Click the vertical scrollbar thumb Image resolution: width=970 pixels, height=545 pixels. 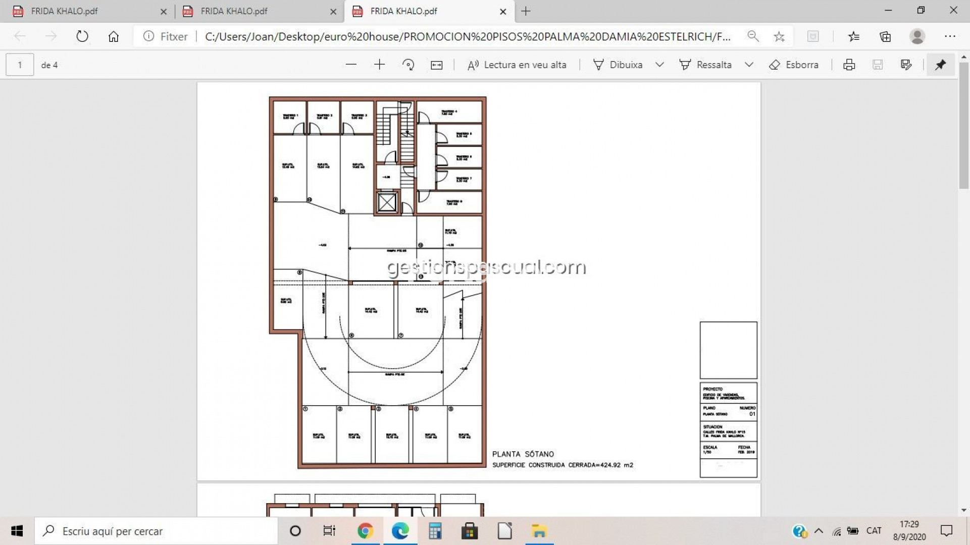point(963,126)
